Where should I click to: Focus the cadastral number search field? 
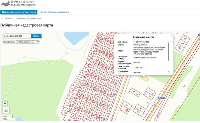pos(16,36)
